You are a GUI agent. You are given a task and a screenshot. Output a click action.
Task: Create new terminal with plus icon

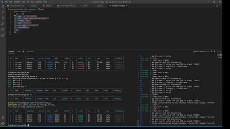pos(207,52)
